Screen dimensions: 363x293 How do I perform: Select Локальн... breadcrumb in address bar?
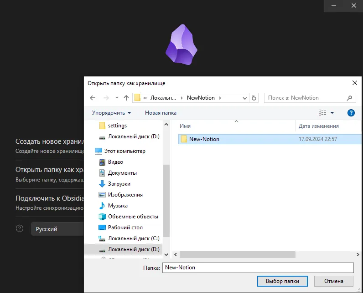click(x=163, y=98)
